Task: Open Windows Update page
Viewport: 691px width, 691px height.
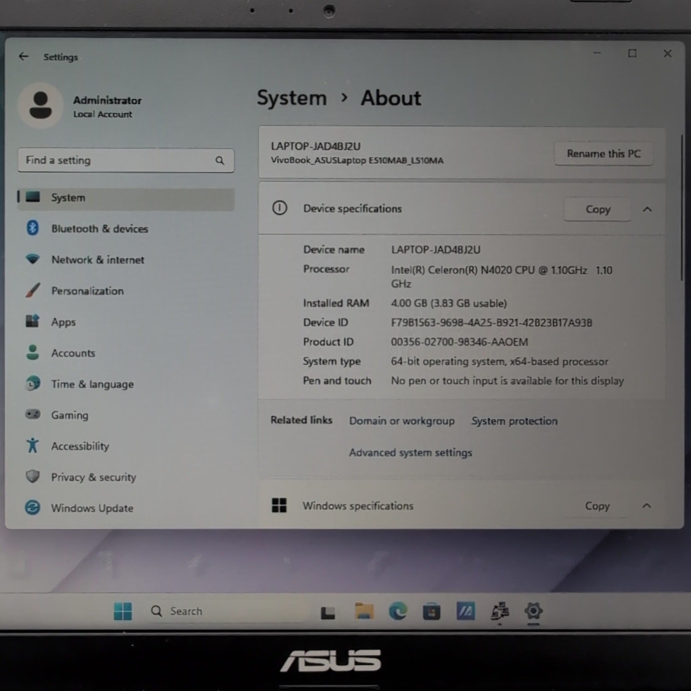Action: [126, 508]
